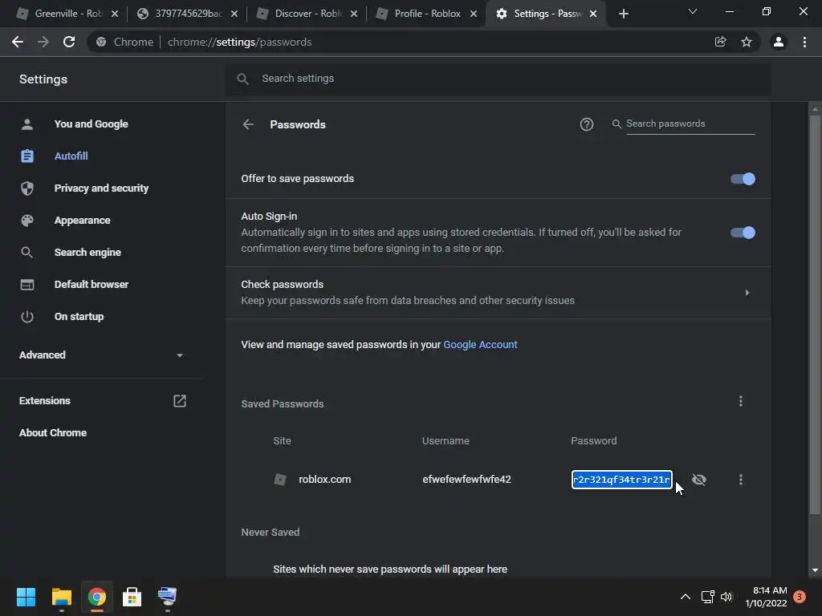Open the clock showing 8:14 AM
This screenshot has height=616, width=822.
pyautogui.click(x=767, y=597)
